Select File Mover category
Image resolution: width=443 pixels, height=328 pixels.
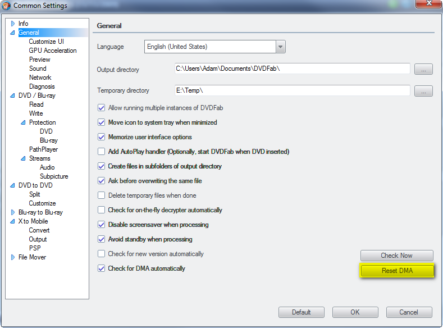pos(32,257)
